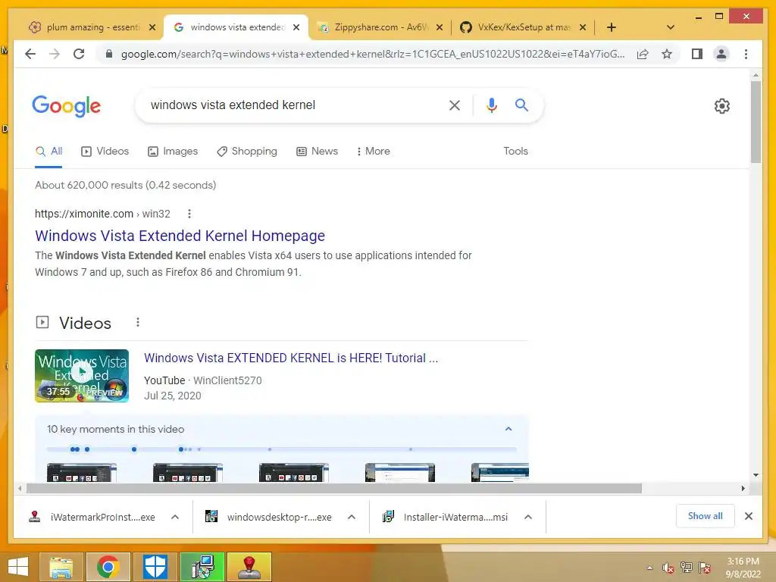Select the Videos search filter

(105, 151)
